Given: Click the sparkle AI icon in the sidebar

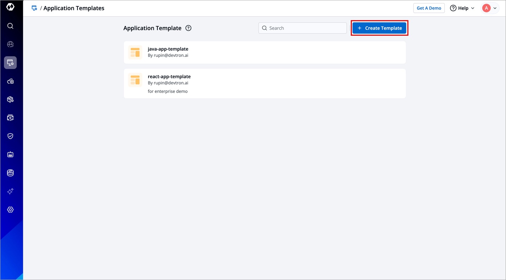Looking at the screenshot, I should (10, 191).
